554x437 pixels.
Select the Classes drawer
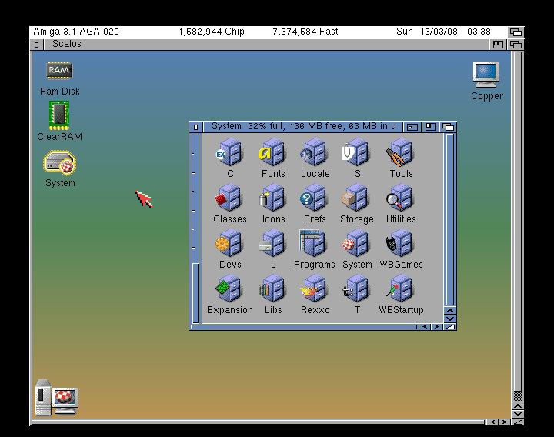coord(229,198)
